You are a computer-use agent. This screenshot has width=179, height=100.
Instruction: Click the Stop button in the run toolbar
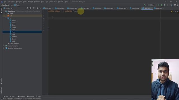pos(168,5)
